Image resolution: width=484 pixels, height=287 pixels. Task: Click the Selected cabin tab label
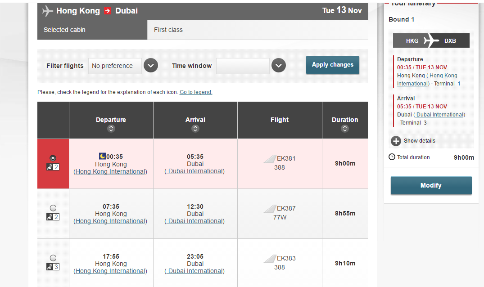pos(64,30)
